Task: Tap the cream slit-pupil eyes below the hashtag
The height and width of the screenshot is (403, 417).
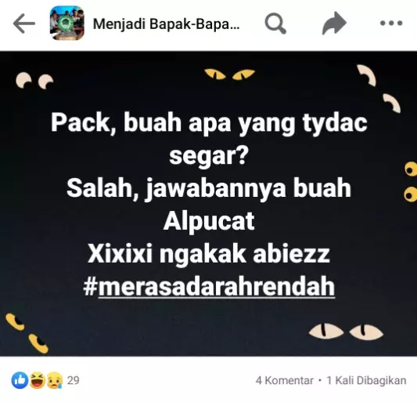Action: tap(346, 332)
